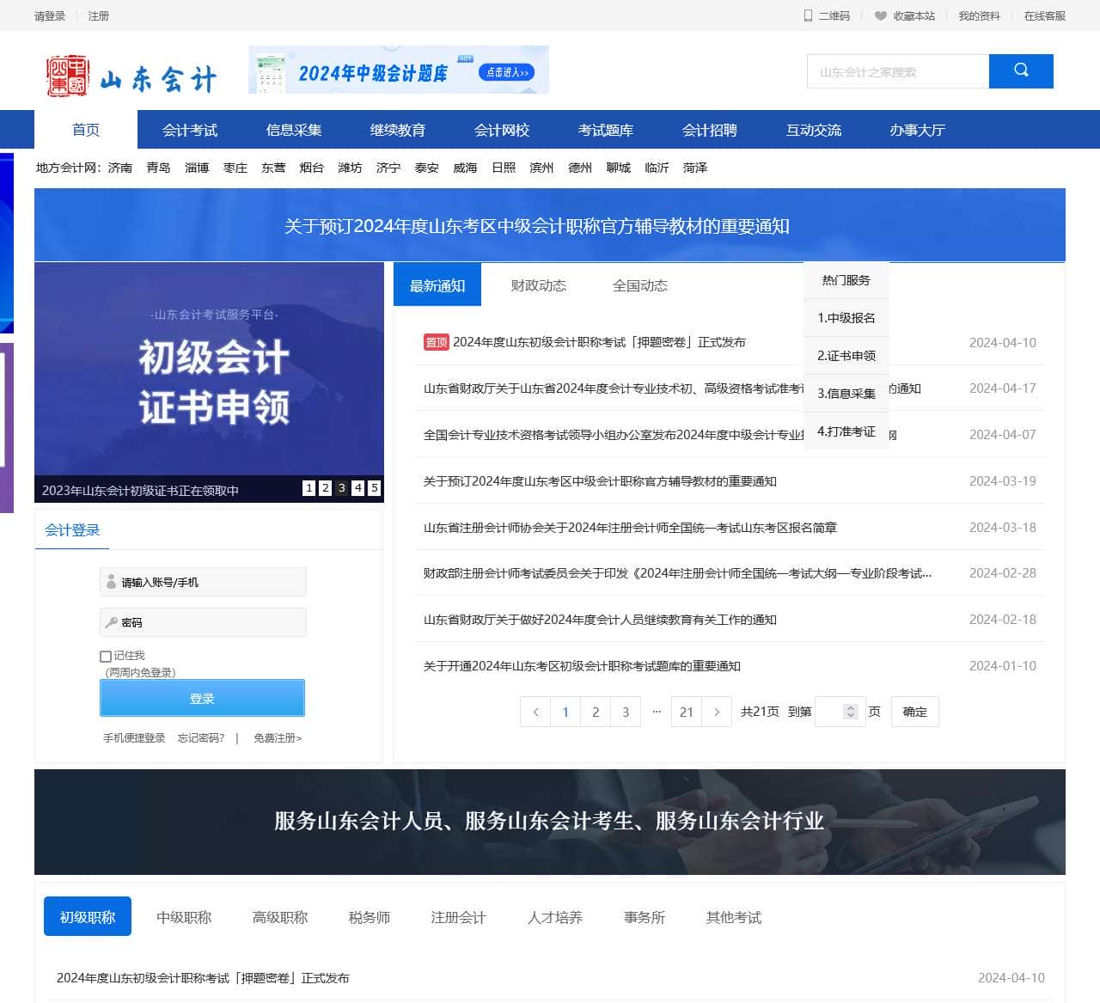Select carousel slide number 5
The image size is (1100, 1003).
coord(374,488)
